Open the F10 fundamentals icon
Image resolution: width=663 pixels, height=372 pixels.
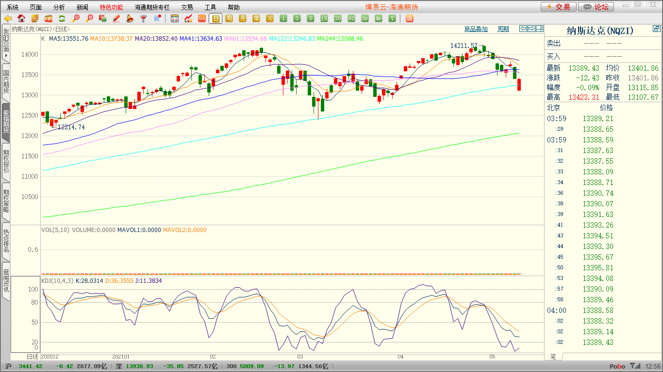point(49,18)
